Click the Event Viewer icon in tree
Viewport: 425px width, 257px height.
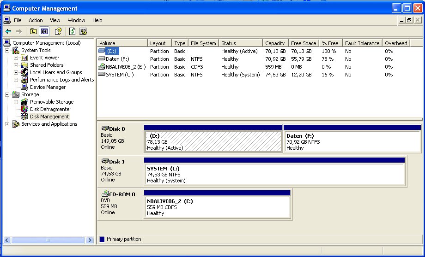click(x=24, y=58)
